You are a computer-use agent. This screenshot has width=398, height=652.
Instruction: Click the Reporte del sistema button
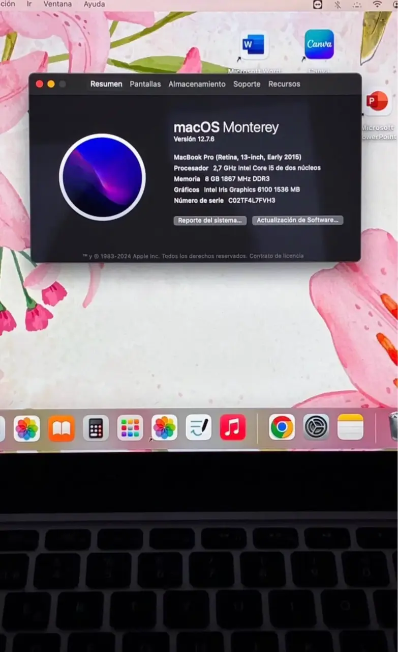click(x=210, y=221)
